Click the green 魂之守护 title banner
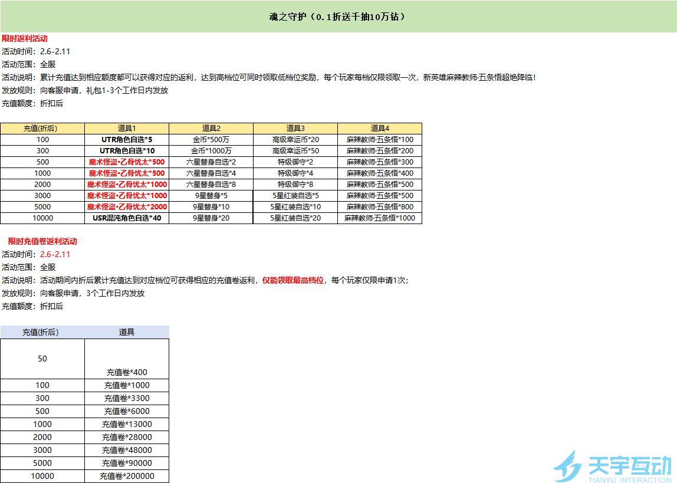The width and height of the screenshot is (677, 483). click(x=338, y=17)
